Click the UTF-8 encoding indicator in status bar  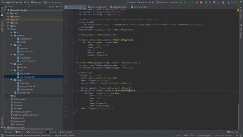(x=193, y=135)
